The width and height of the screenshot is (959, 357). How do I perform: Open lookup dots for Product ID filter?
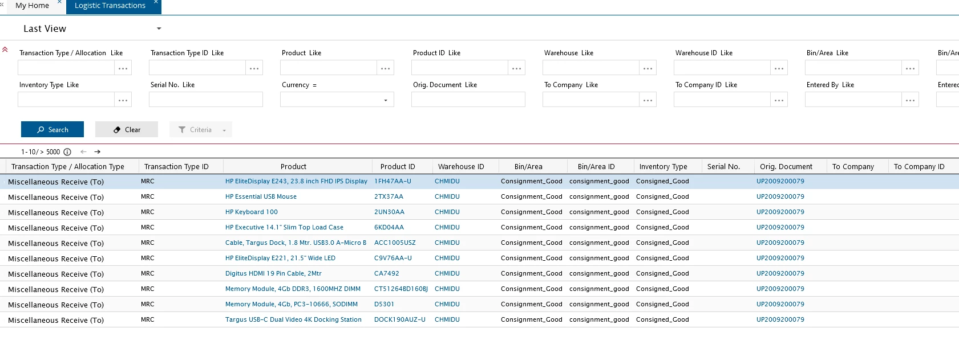pos(517,68)
